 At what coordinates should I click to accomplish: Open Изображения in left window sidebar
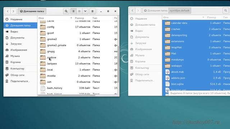[x=20, y=50]
